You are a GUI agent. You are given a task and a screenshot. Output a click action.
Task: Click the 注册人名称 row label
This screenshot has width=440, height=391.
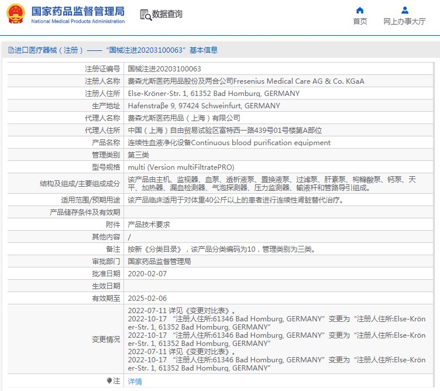coord(102,81)
